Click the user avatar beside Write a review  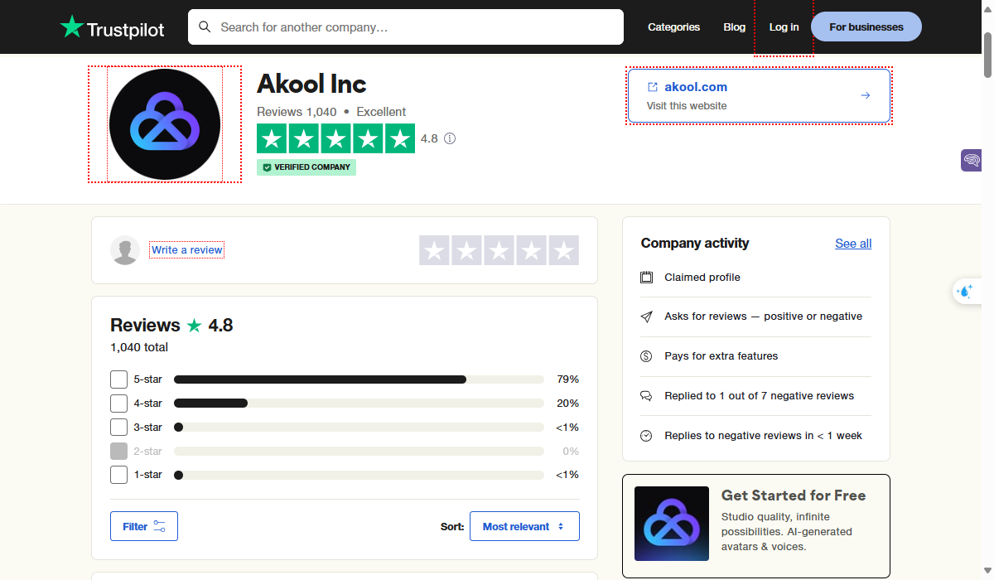[x=125, y=250]
